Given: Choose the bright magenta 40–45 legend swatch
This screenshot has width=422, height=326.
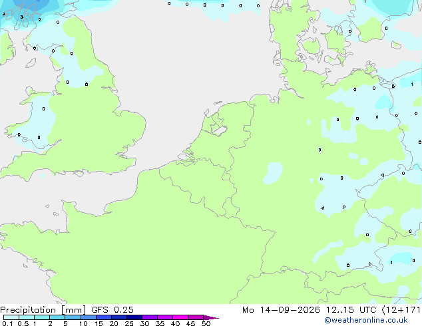Looking at the screenshot, I should pos(180,317).
